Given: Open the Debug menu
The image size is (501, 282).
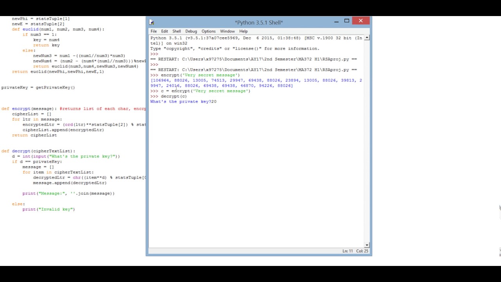Looking at the screenshot, I should coord(191,31).
